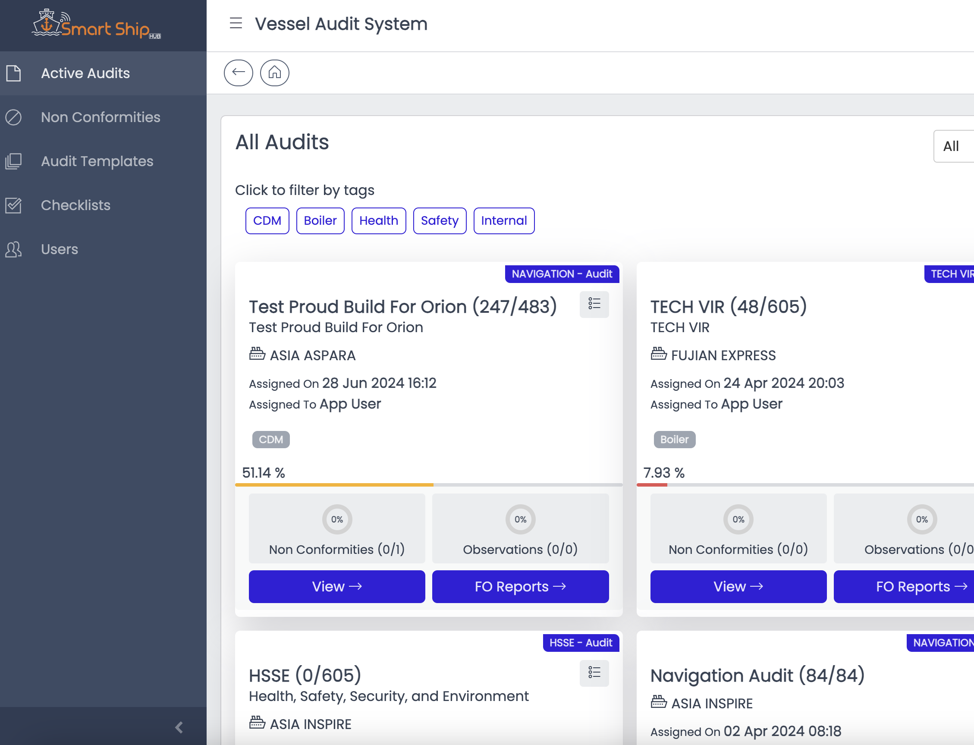Click the hamburger menu icon
974x745 pixels.
(x=236, y=23)
